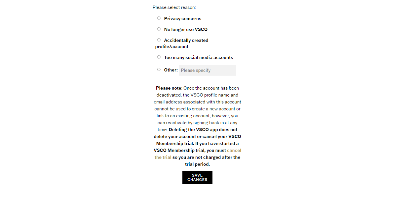417x200 pixels.
Task: Enable the Privacy concerns radio button
Action: pos(159,18)
